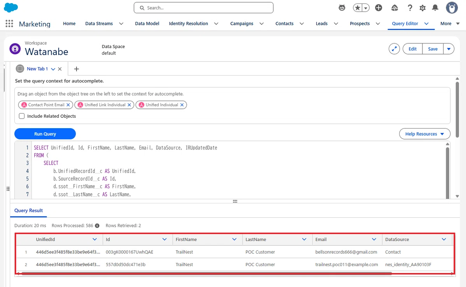Open the App Launcher grid icon
This screenshot has width=466, height=287.
(x=9, y=24)
